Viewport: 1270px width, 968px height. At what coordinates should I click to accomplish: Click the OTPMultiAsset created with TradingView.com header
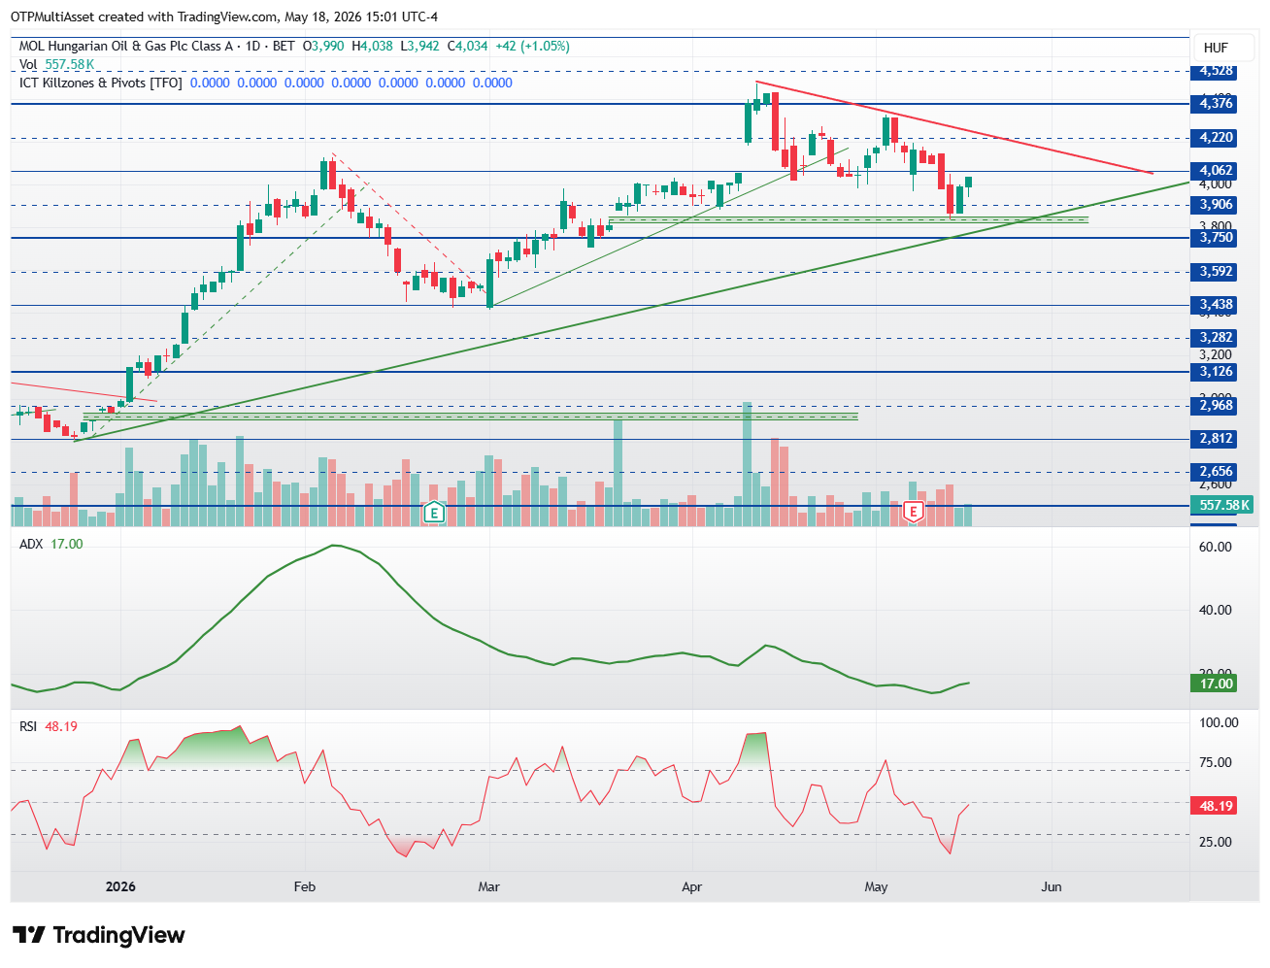pyautogui.click(x=224, y=17)
